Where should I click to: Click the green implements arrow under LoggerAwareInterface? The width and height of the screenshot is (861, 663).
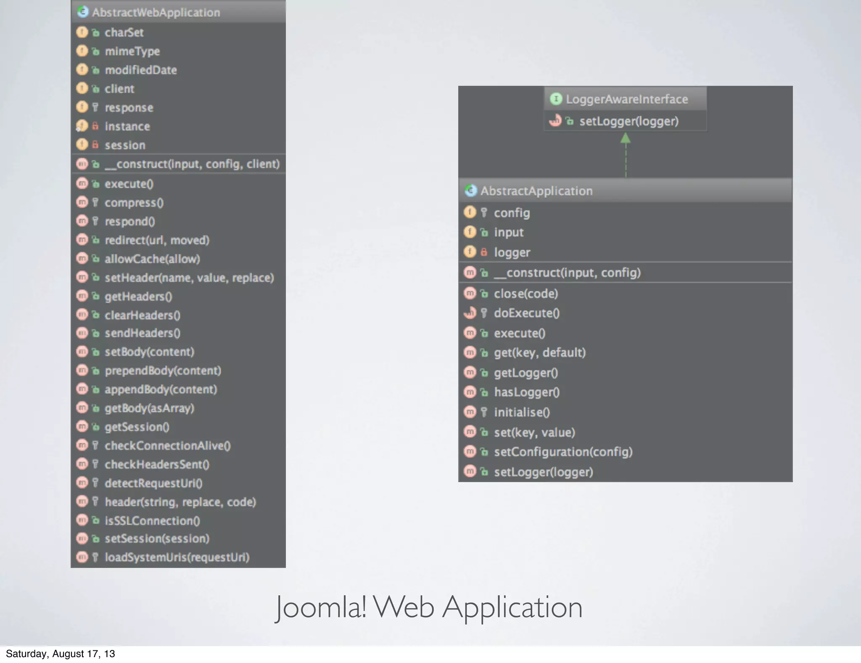(626, 154)
